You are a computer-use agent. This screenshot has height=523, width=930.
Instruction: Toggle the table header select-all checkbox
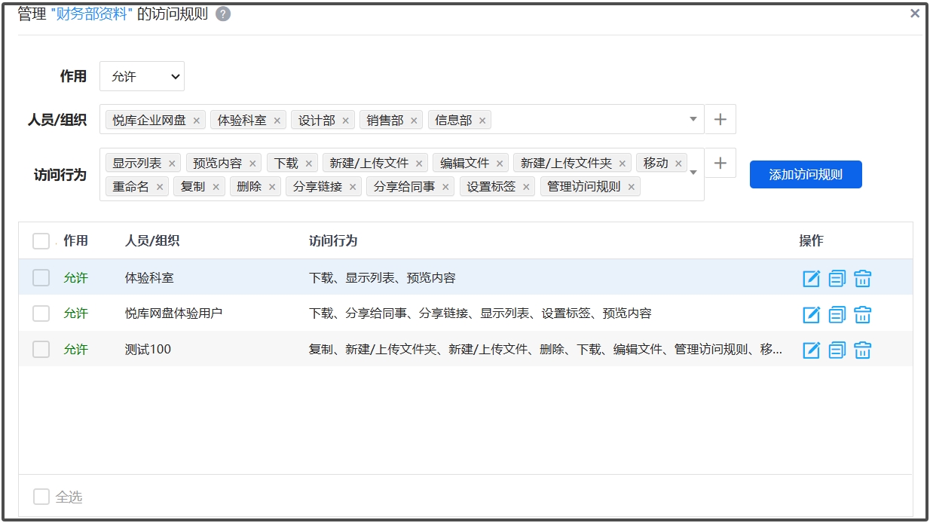pos(41,241)
